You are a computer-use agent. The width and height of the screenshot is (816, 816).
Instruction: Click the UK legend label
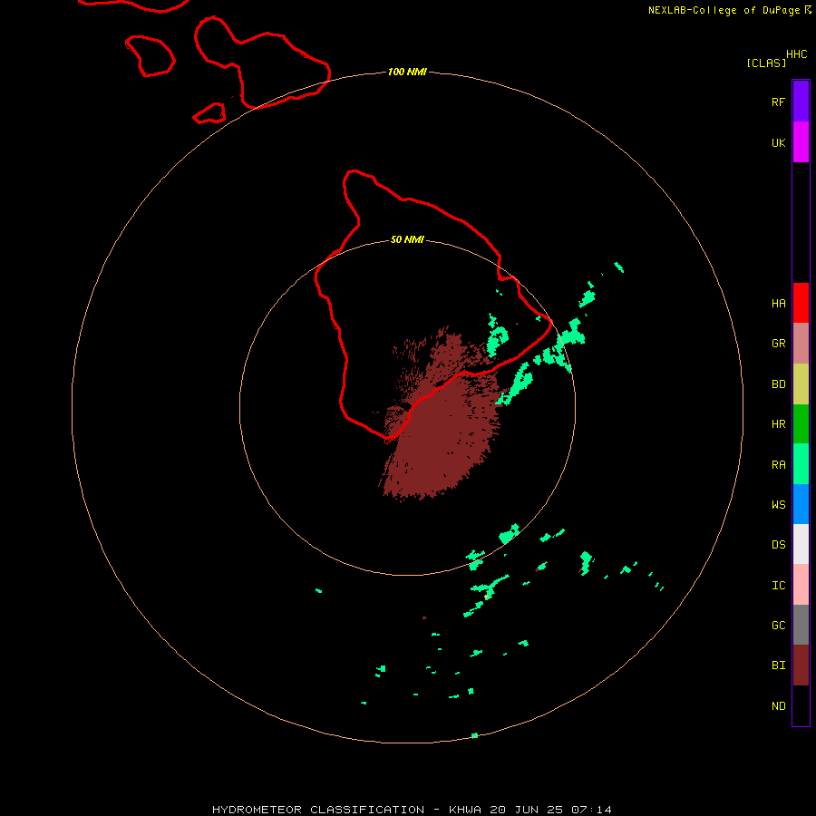pyautogui.click(x=778, y=143)
